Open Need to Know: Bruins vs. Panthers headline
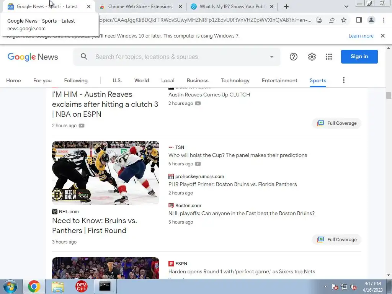The width and height of the screenshot is (392, 294). (x=95, y=225)
